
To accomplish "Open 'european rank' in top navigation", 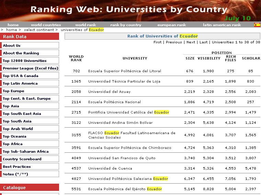I will [x=171, y=25].
